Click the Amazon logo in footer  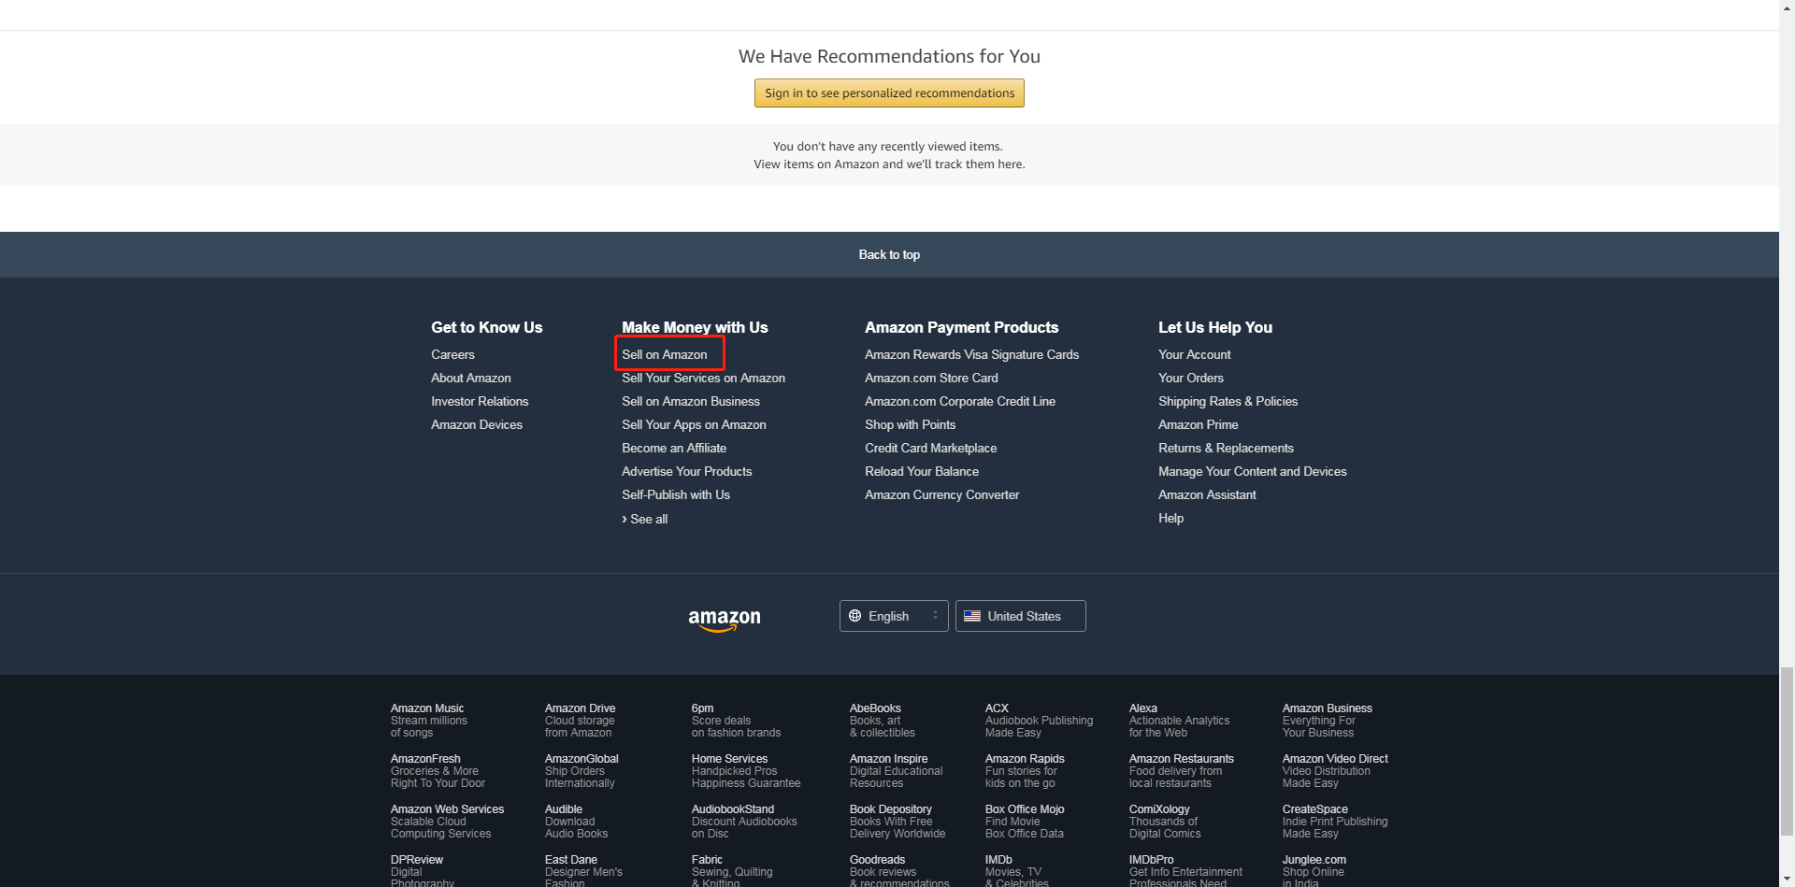pyautogui.click(x=725, y=620)
